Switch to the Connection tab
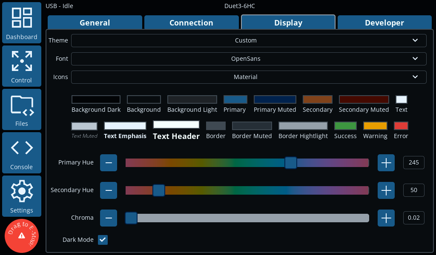This screenshot has width=436, height=255. tap(191, 23)
